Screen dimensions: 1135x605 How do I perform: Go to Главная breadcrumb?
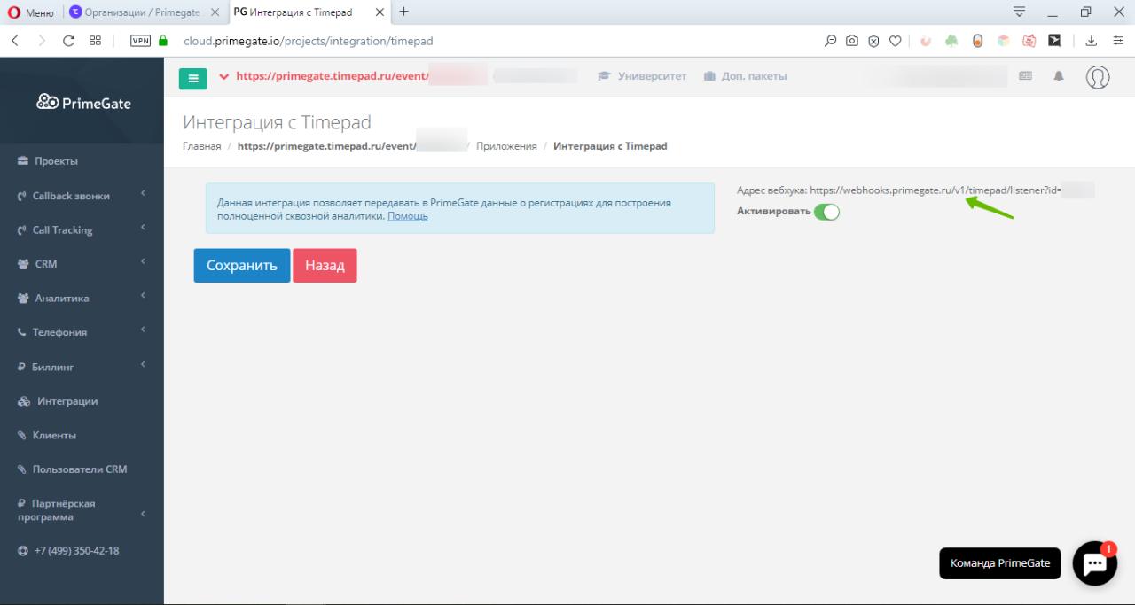point(201,146)
